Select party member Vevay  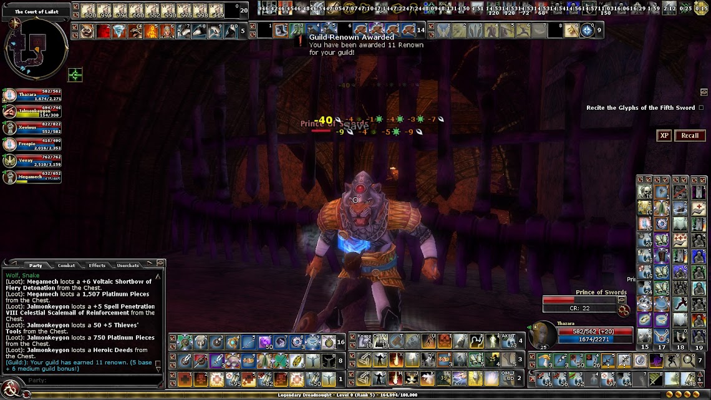32,160
